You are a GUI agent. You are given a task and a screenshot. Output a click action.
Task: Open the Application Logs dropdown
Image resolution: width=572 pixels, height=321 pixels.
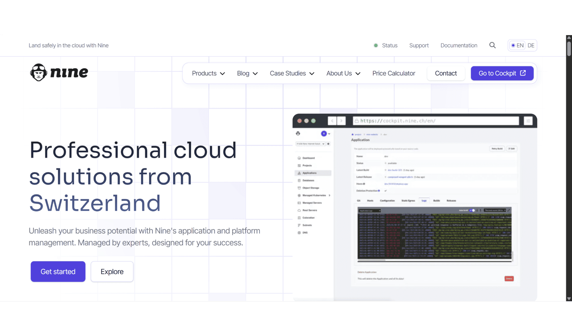370,211
